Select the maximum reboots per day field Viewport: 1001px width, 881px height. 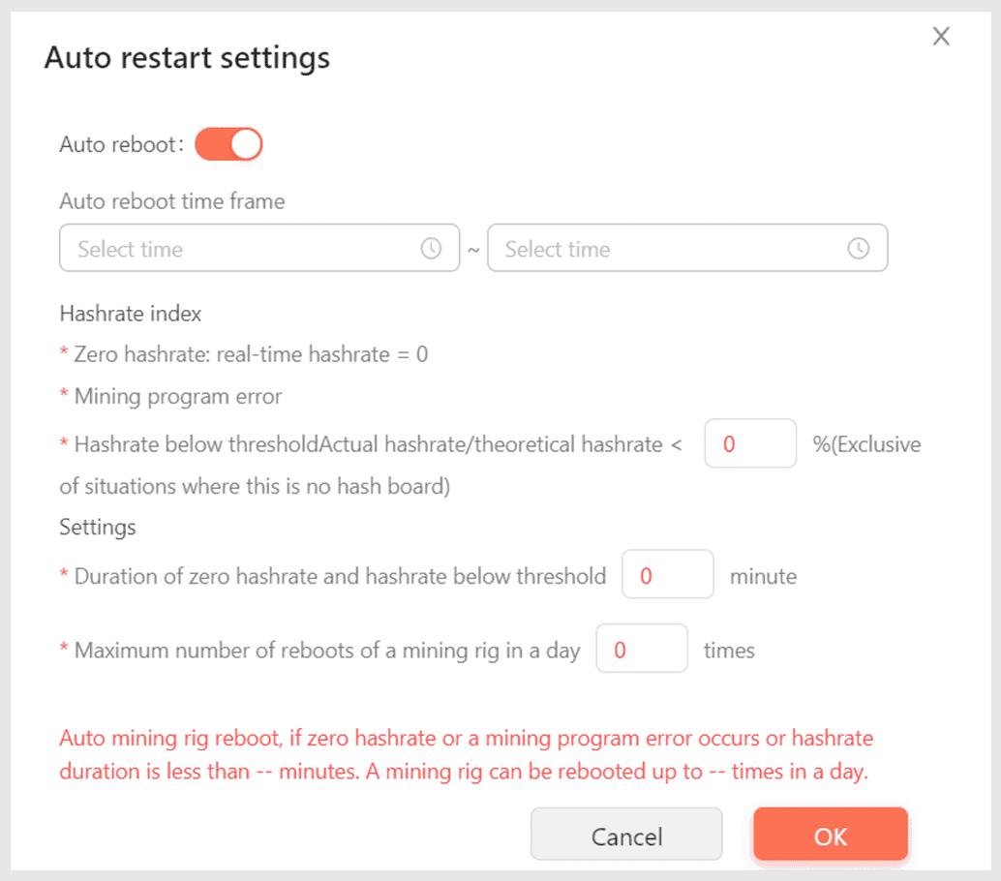[x=641, y=650]
